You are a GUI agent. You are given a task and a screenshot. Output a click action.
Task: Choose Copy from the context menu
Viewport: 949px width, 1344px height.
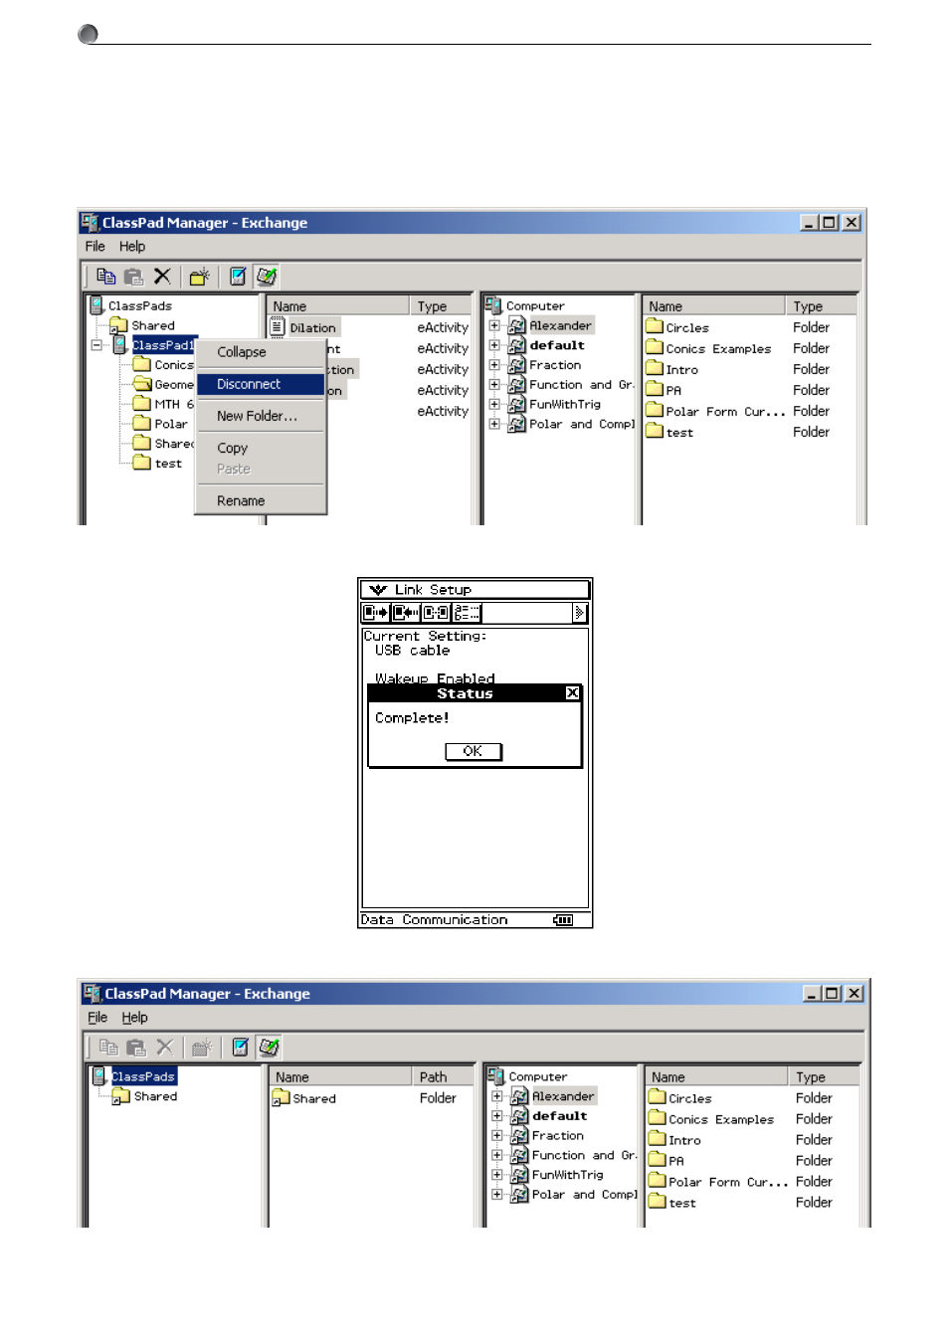point(262,448)
